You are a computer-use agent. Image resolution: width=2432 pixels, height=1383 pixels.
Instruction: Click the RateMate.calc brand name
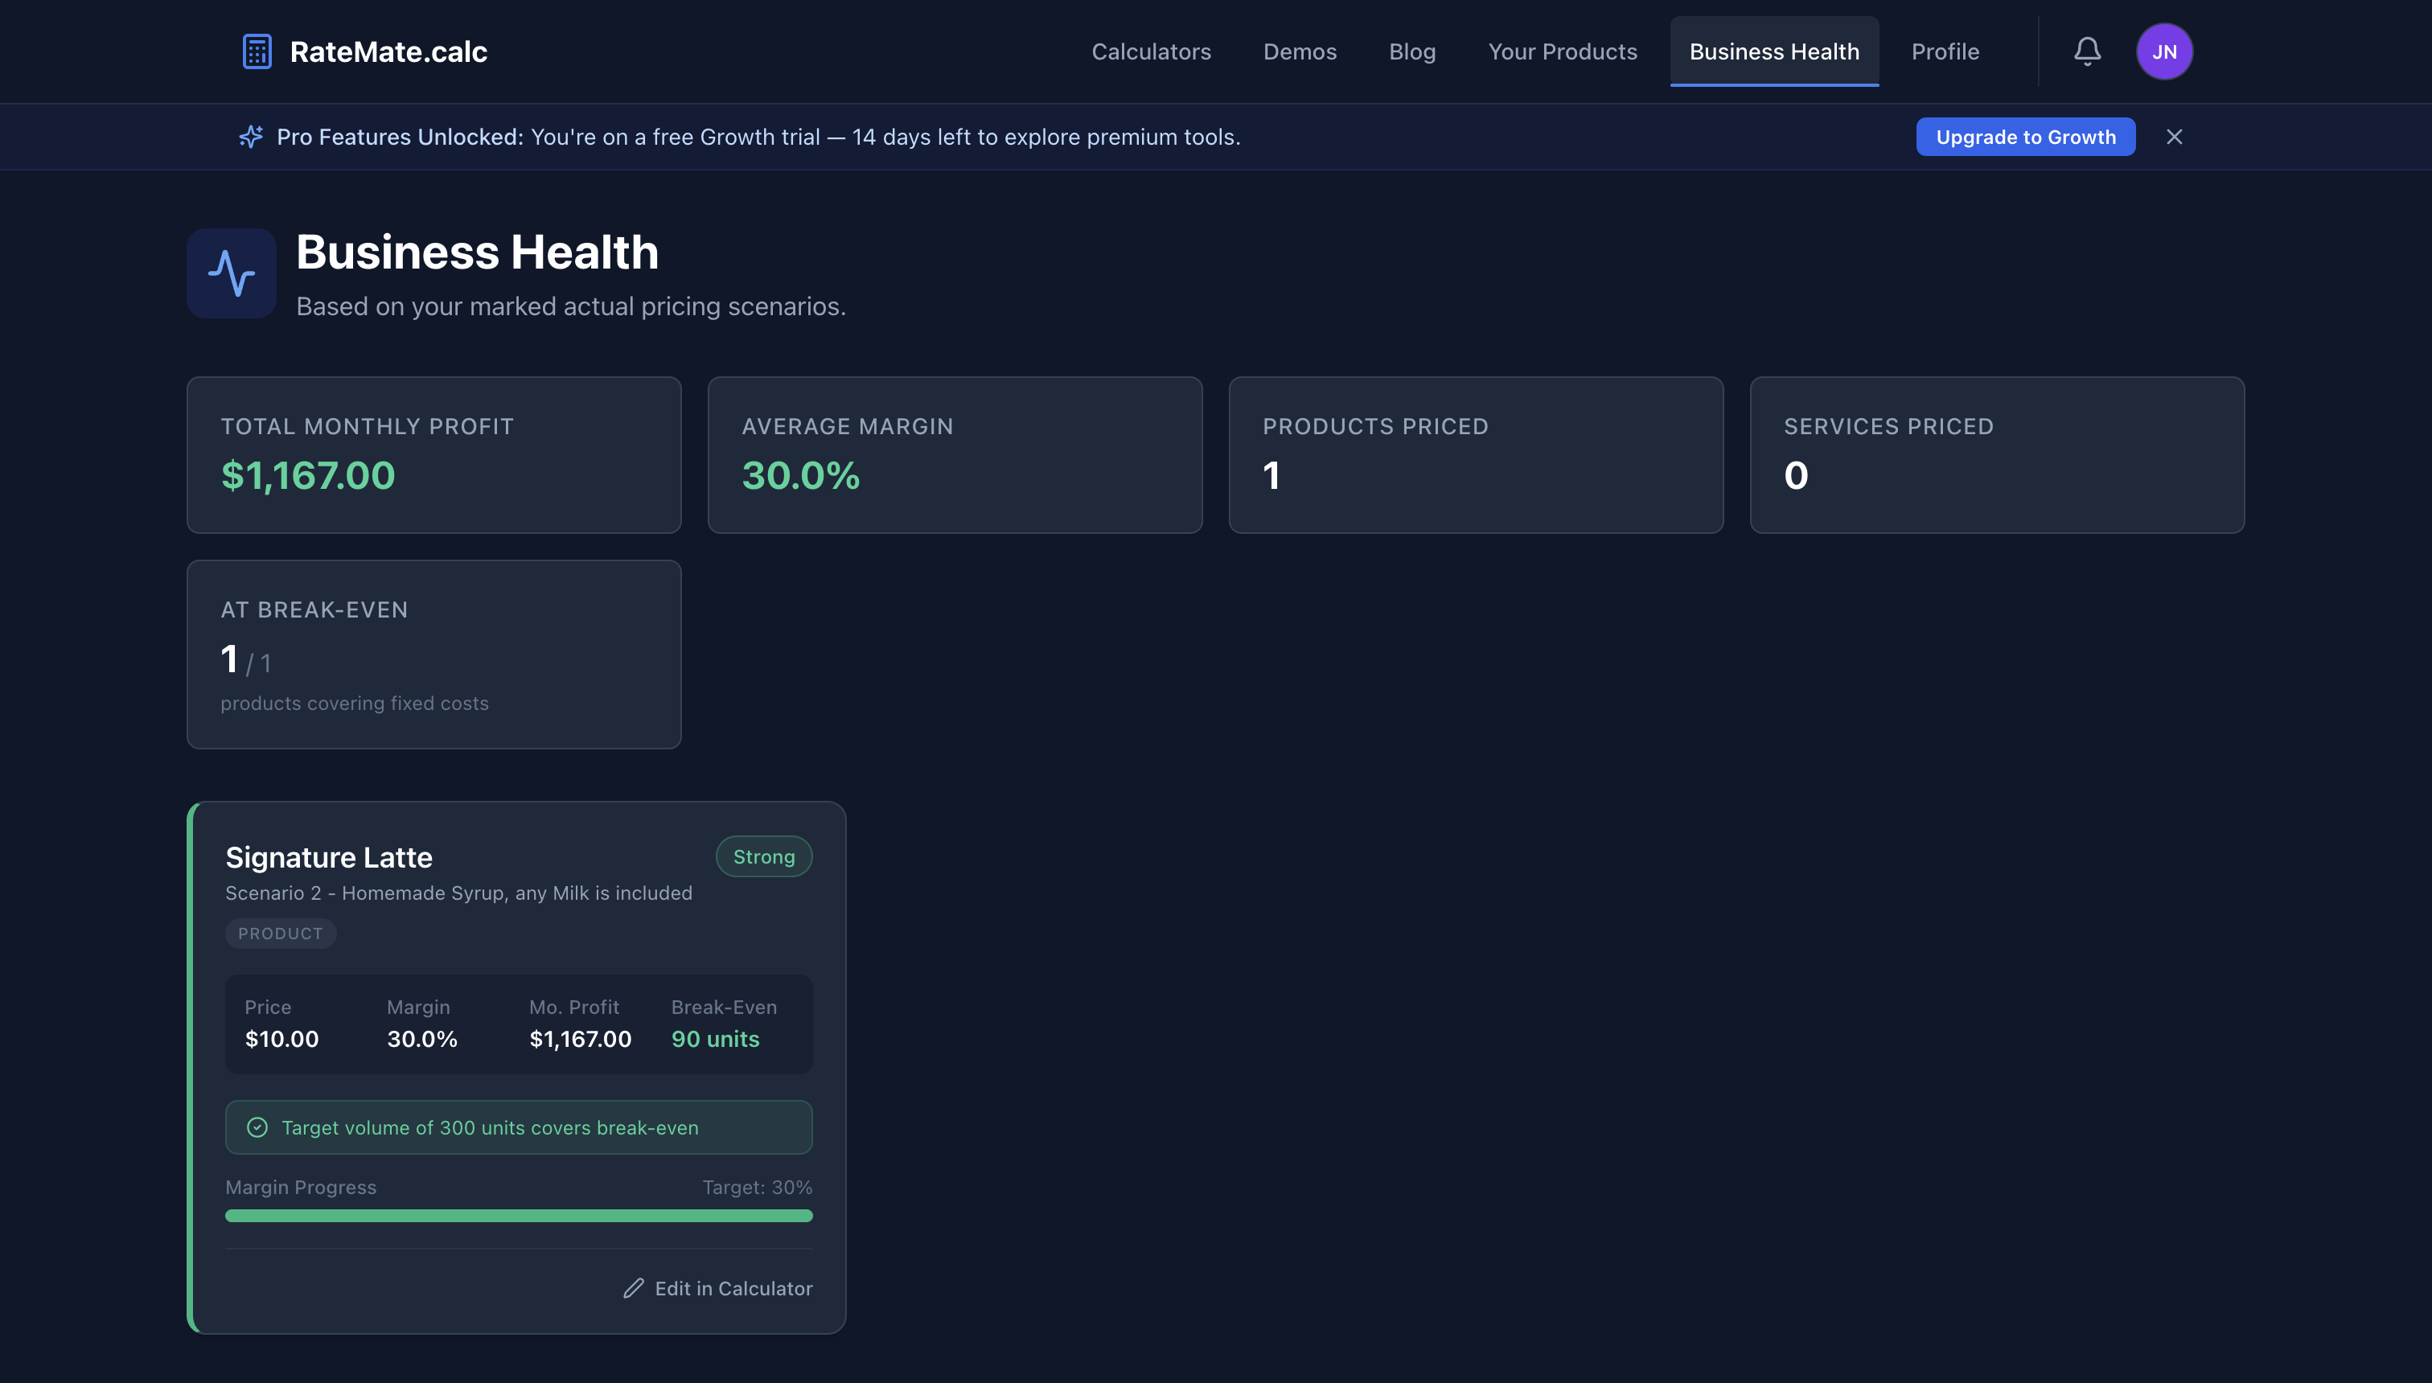[388, 51]
